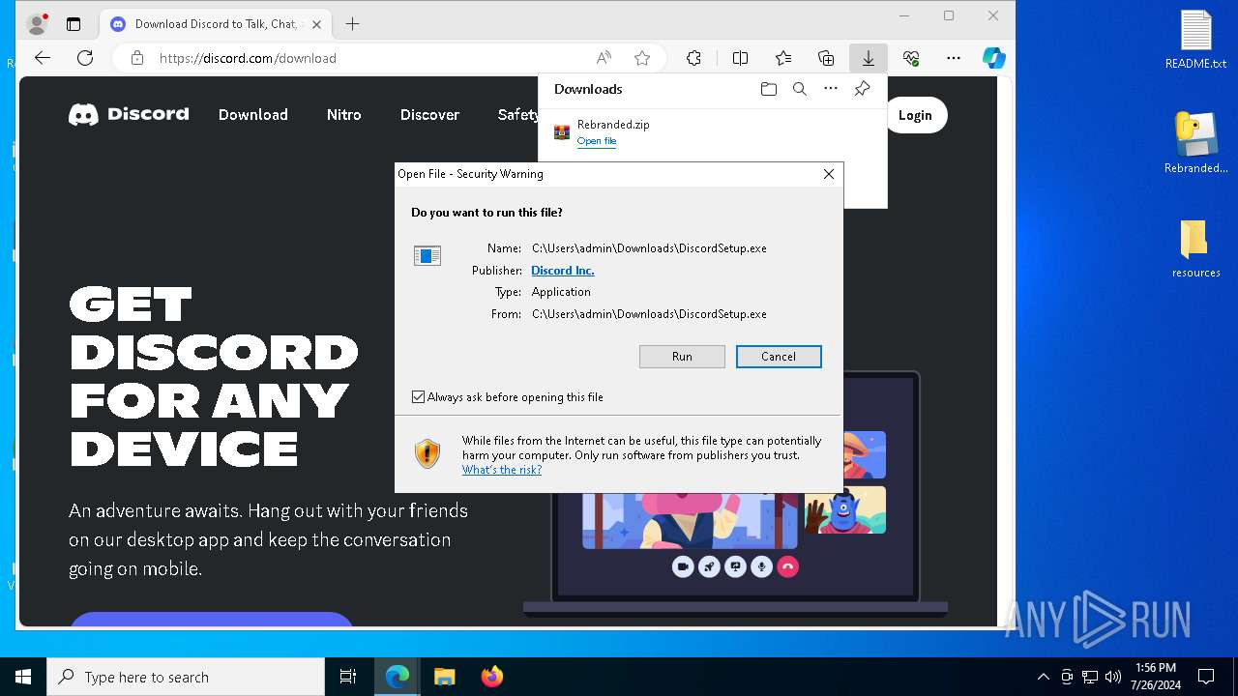This screenshot has height=696, width=1238.
Task: Open the tab actions menu icon
Action: tap(74, 24)
